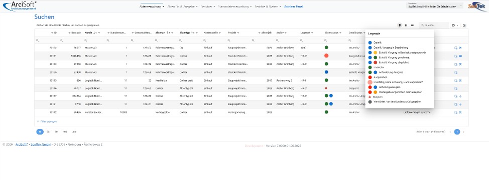This screenshot has height=180, width=489.
Task: Open filter dropdown on Lagerort column header
Action: [x=312, y=32]
